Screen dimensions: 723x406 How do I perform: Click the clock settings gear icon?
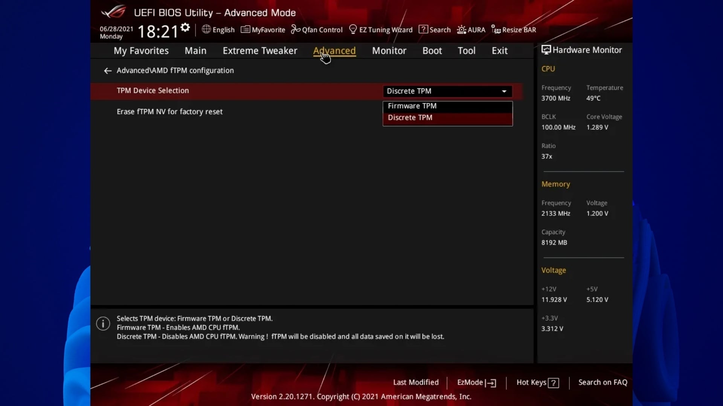point(185,27)
